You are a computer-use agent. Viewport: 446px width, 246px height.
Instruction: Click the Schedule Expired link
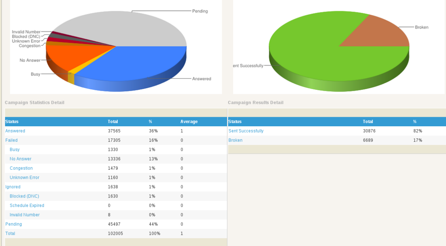(x=27, y=206)
